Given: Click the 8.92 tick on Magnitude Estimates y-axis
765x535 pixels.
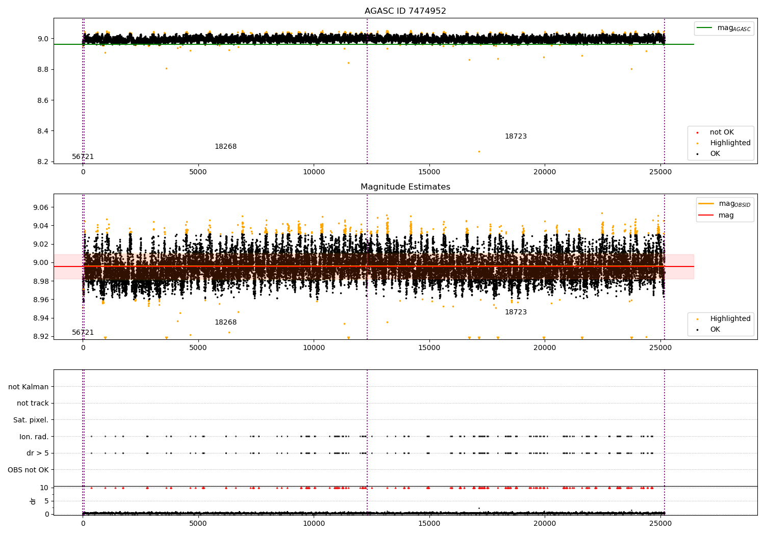Looking at the screenshot, I should [41, 336].
